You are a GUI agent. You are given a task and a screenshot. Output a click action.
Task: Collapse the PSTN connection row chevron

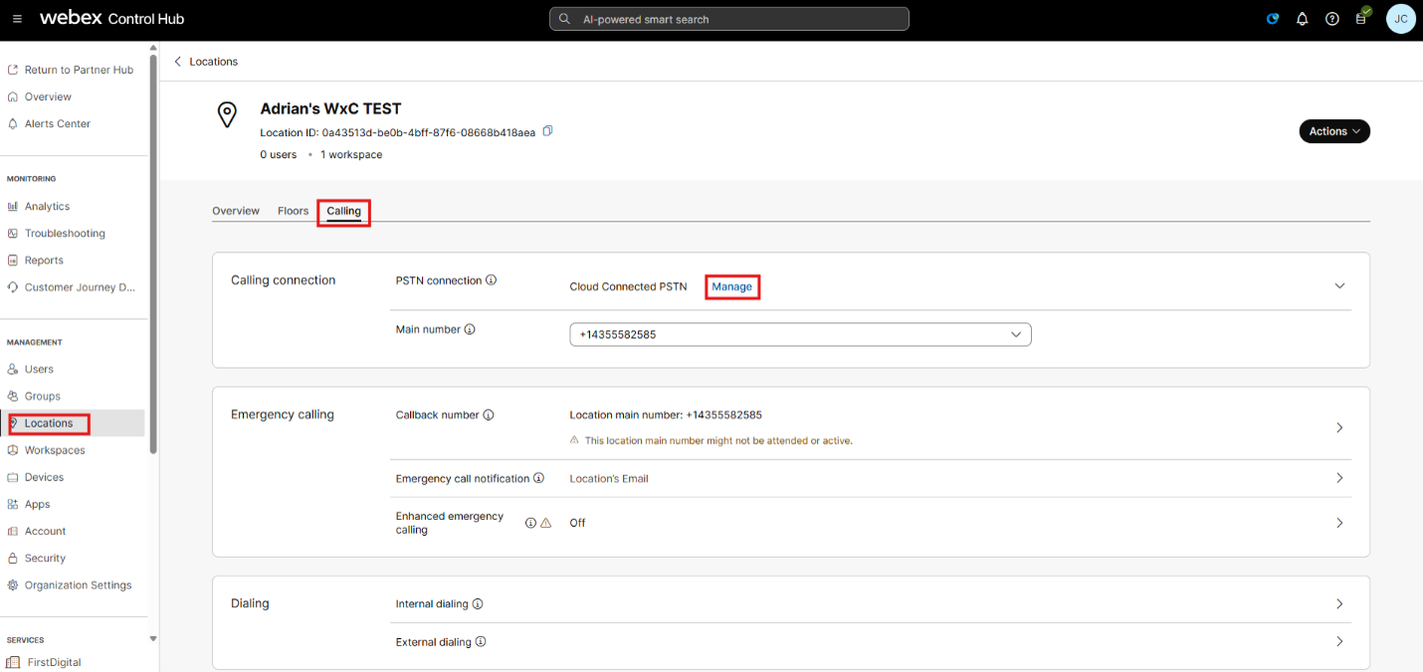(1339, 286)
